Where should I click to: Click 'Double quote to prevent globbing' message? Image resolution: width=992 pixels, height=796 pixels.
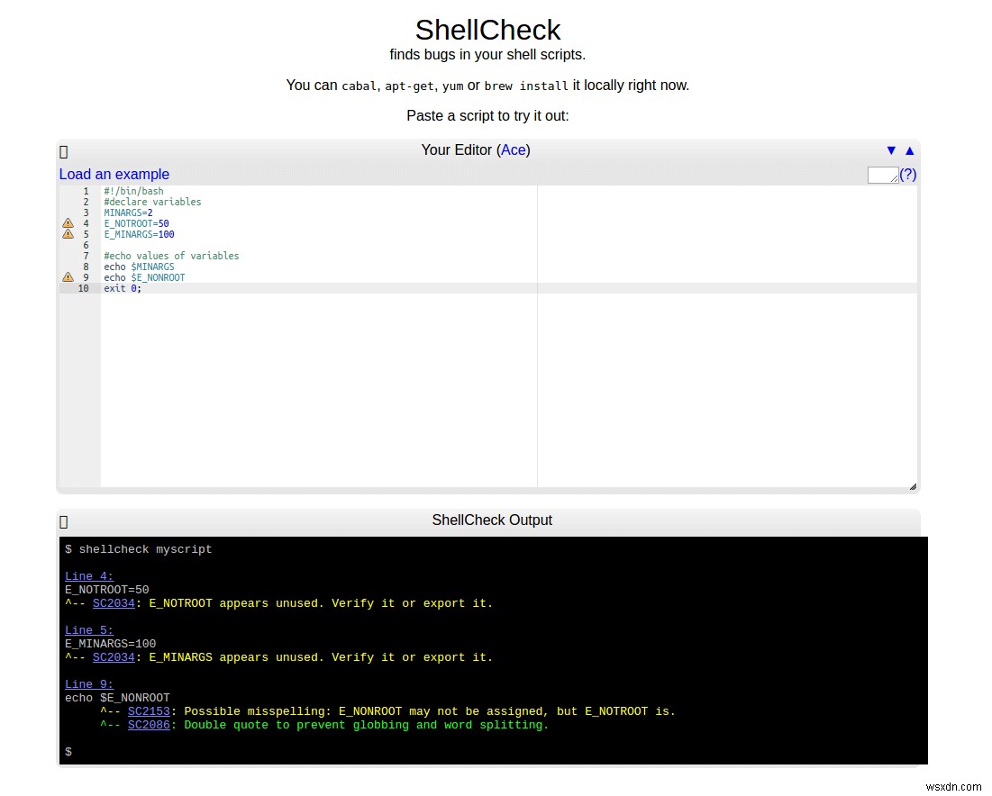click(367, 725)
